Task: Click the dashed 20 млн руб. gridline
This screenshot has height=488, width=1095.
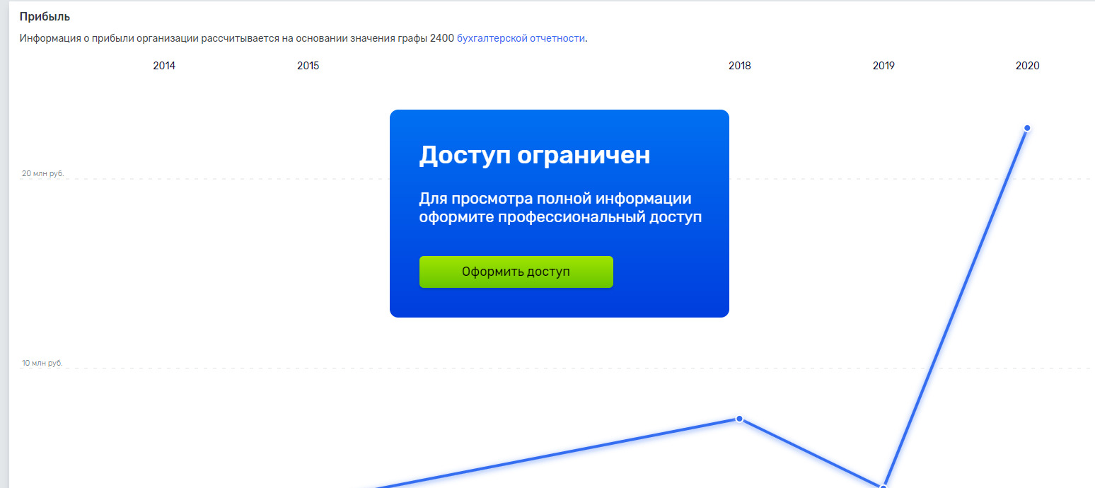Action: [212, 179]
